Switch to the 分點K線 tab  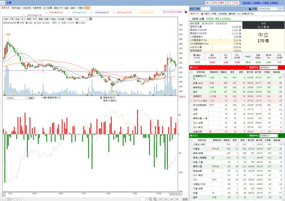point(26,8)
